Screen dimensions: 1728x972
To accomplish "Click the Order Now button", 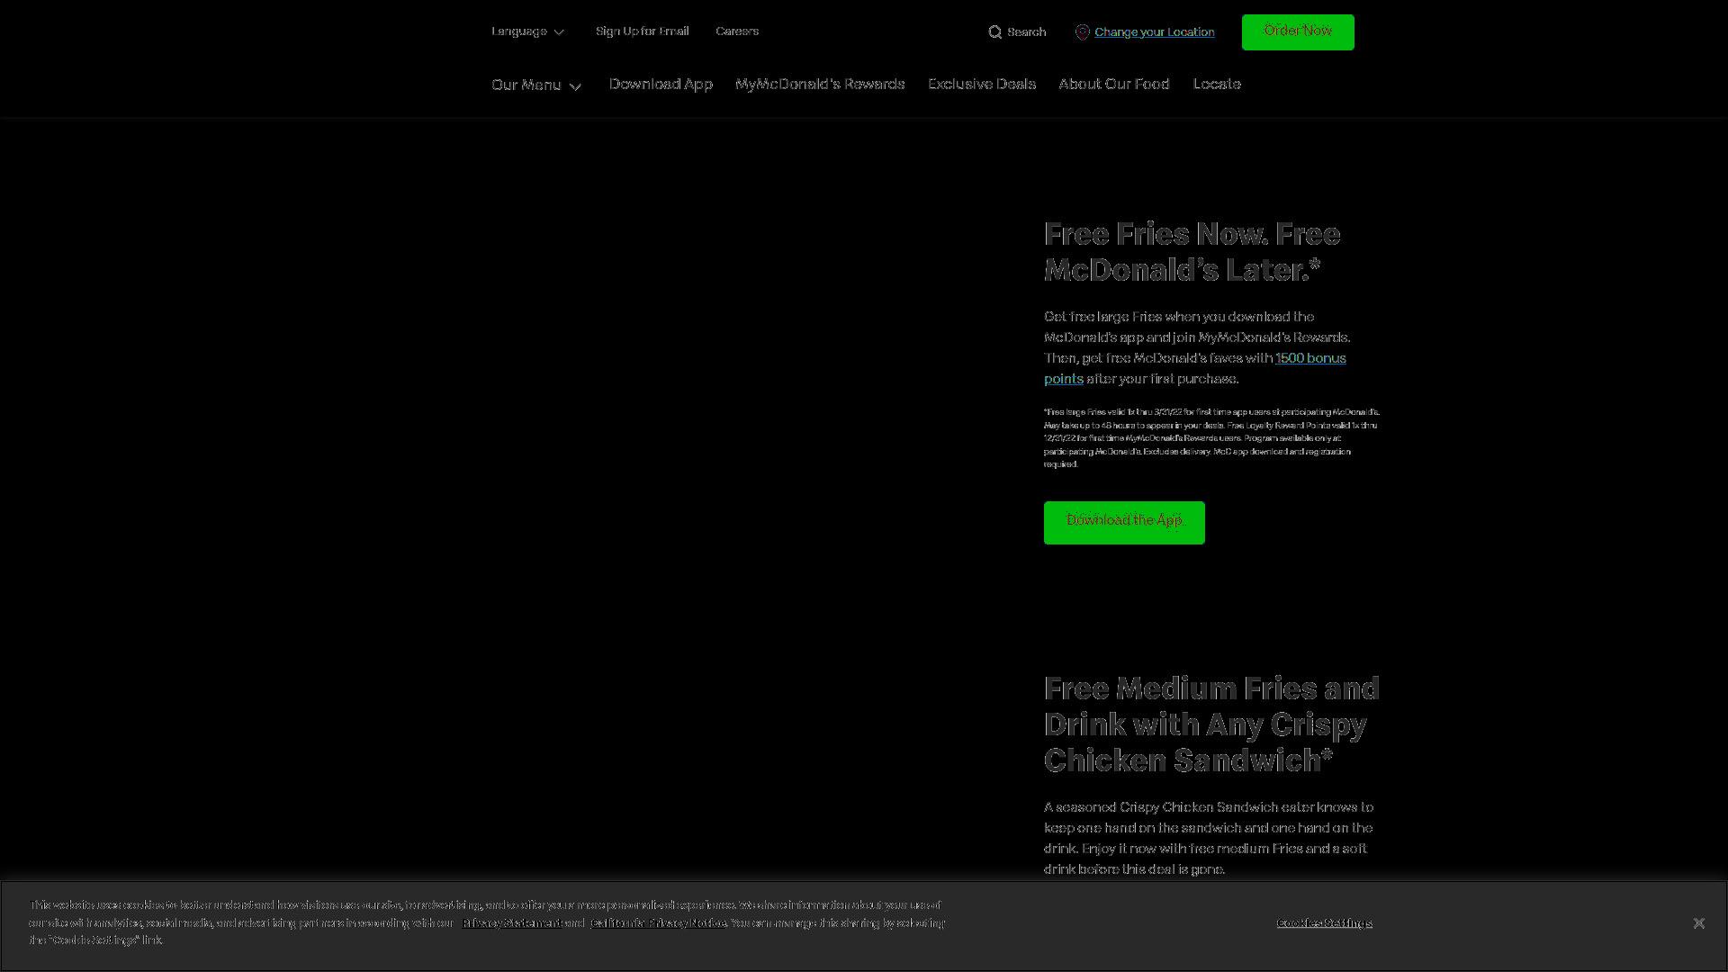I will (1298, 32).
